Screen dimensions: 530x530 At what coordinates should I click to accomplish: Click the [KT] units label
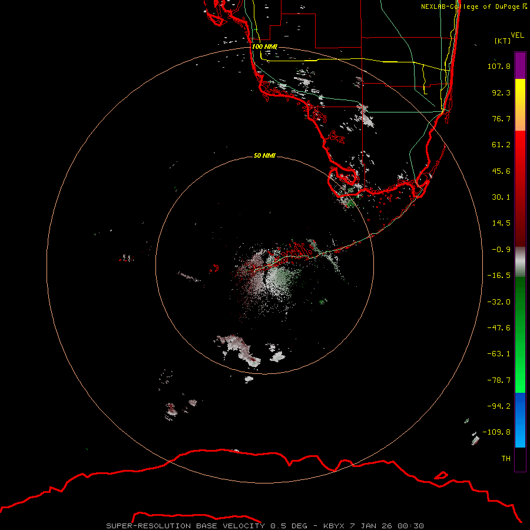tap(503, 41)
